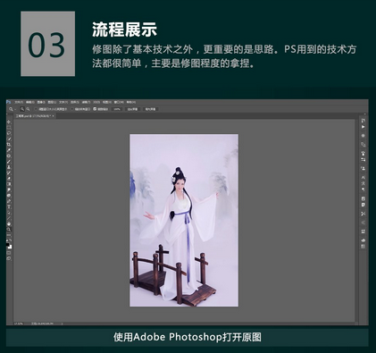Open the play-shaped Actions panel icon

coord(363,127)
